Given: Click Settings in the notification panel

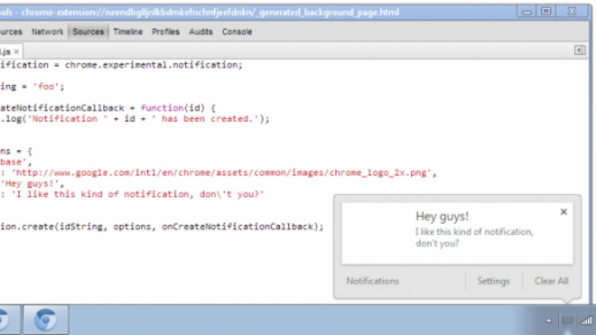Looking at the screenshot, I should (x=493, y=281).
